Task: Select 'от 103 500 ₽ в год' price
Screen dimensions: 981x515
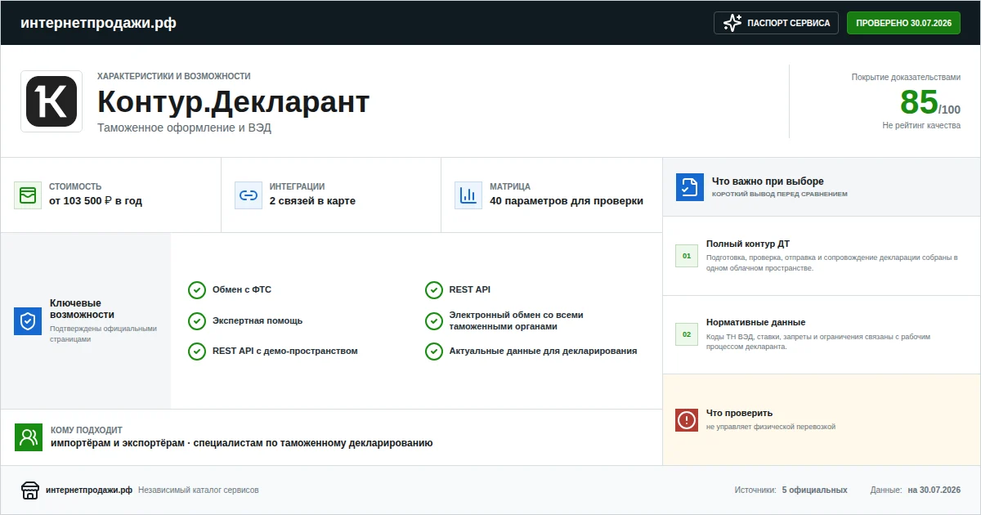Action: point(96,201)
